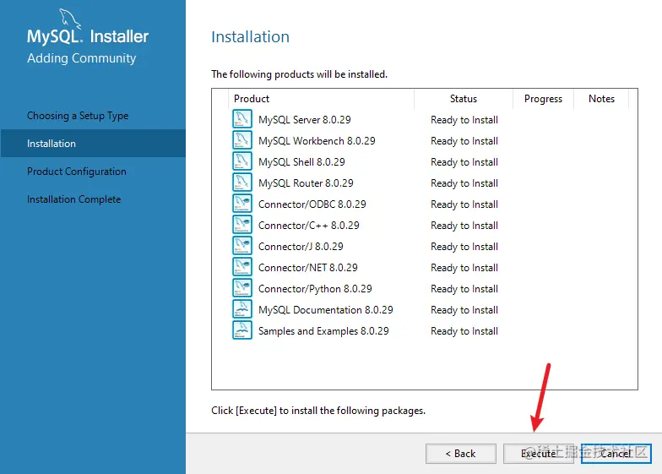Viewport: 662px width, 474px height.
Task: Click the Product column header
Action: (x=252, y=99)
